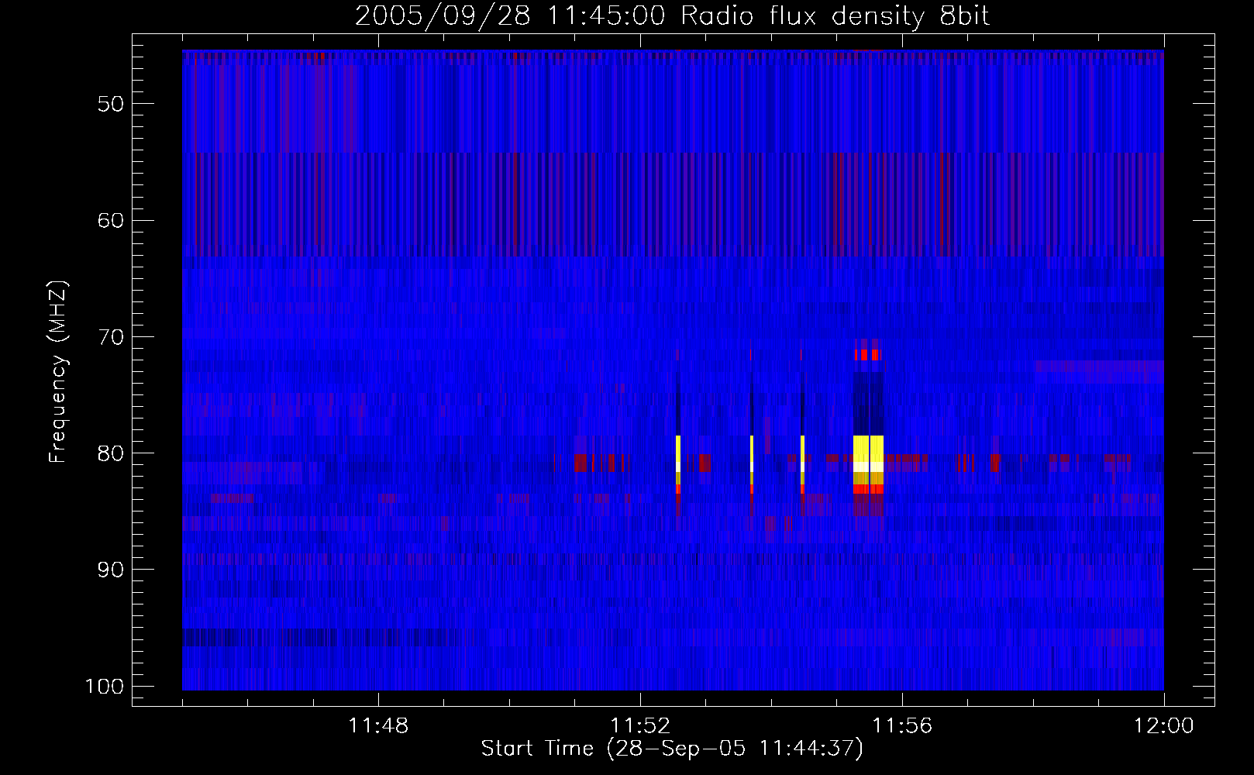1254x775 pixels.
Task: Click the 100 frequency tick label
Action: (x=104, y=687)
